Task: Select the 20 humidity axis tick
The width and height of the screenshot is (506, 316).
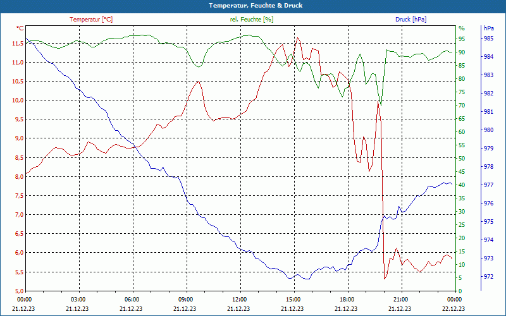Action: [462, 238]
